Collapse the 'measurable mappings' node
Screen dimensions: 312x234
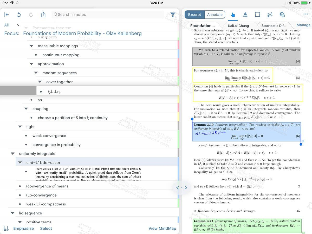tap(31, 46)
